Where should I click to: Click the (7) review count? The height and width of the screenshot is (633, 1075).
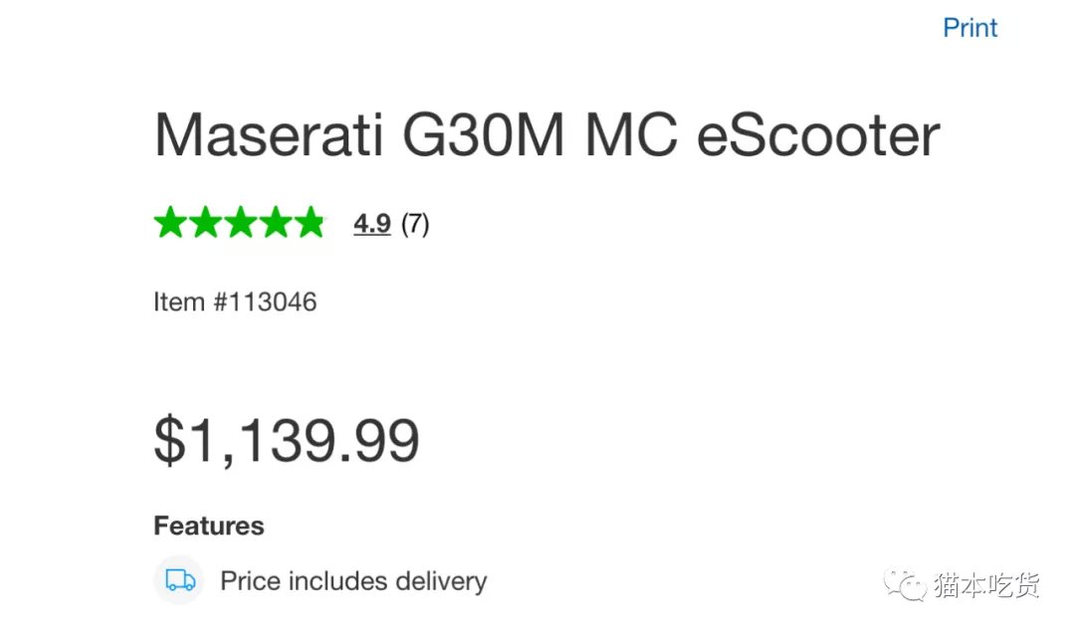pos(415,224)
